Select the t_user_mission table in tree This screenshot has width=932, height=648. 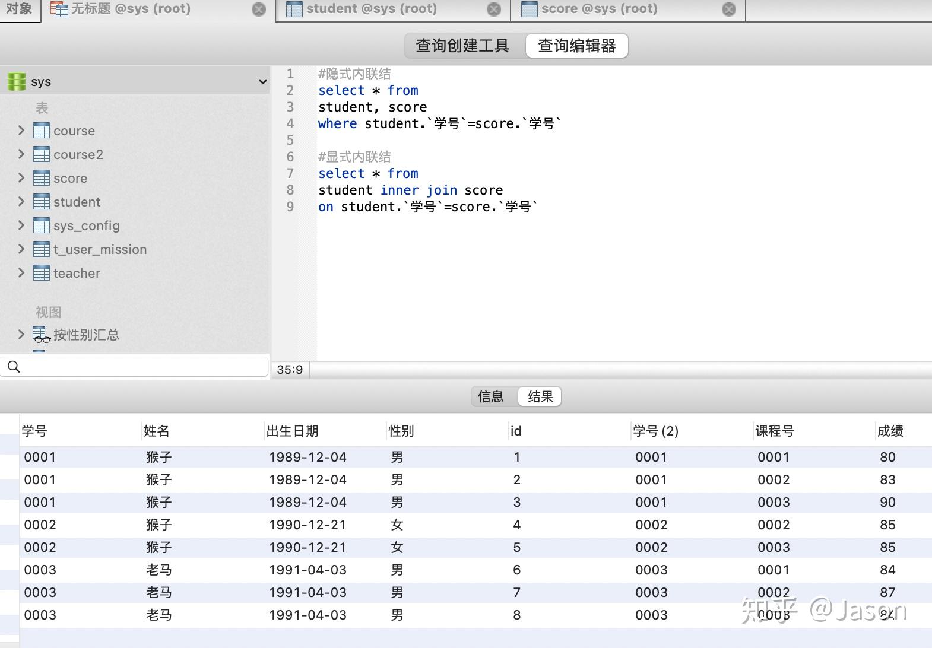(x=100, y=249)
